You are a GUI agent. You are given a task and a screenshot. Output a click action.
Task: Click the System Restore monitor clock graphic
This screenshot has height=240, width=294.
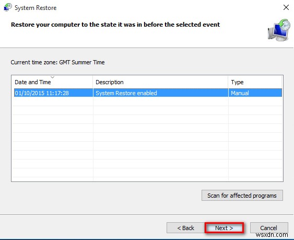279,30
